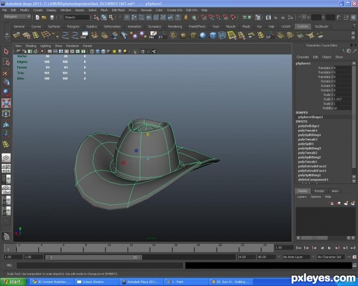Open the viewport Lighting menu
Screen dimensions: 358x286
click(x=45, y=46)
